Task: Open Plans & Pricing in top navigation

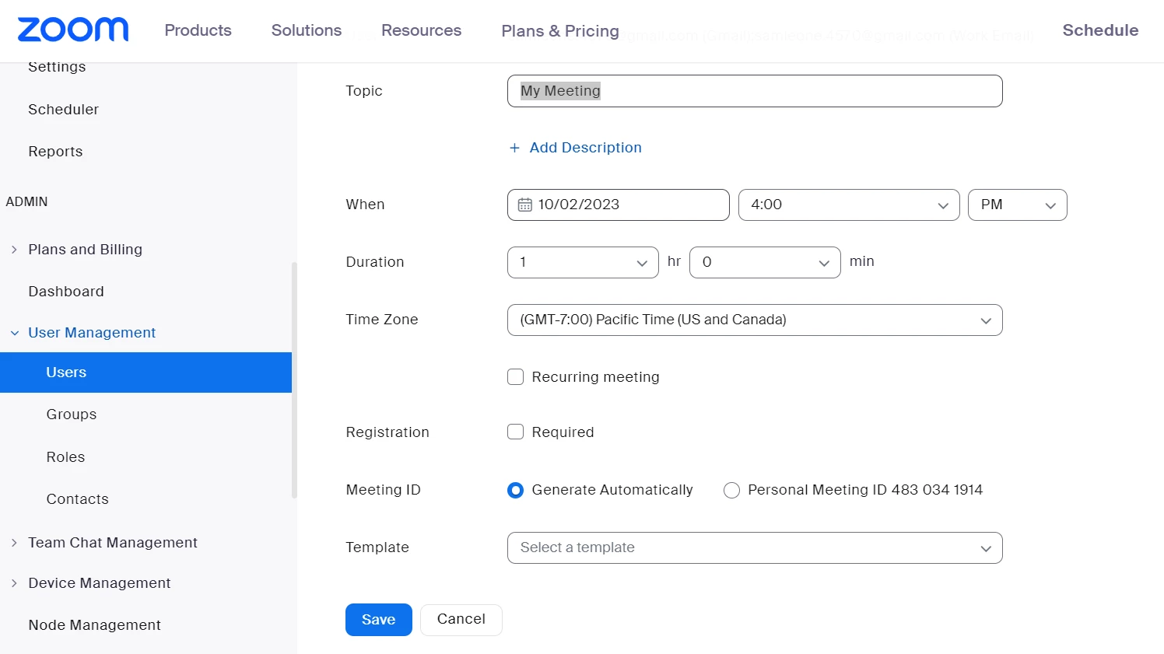Action: coord(560,31)
